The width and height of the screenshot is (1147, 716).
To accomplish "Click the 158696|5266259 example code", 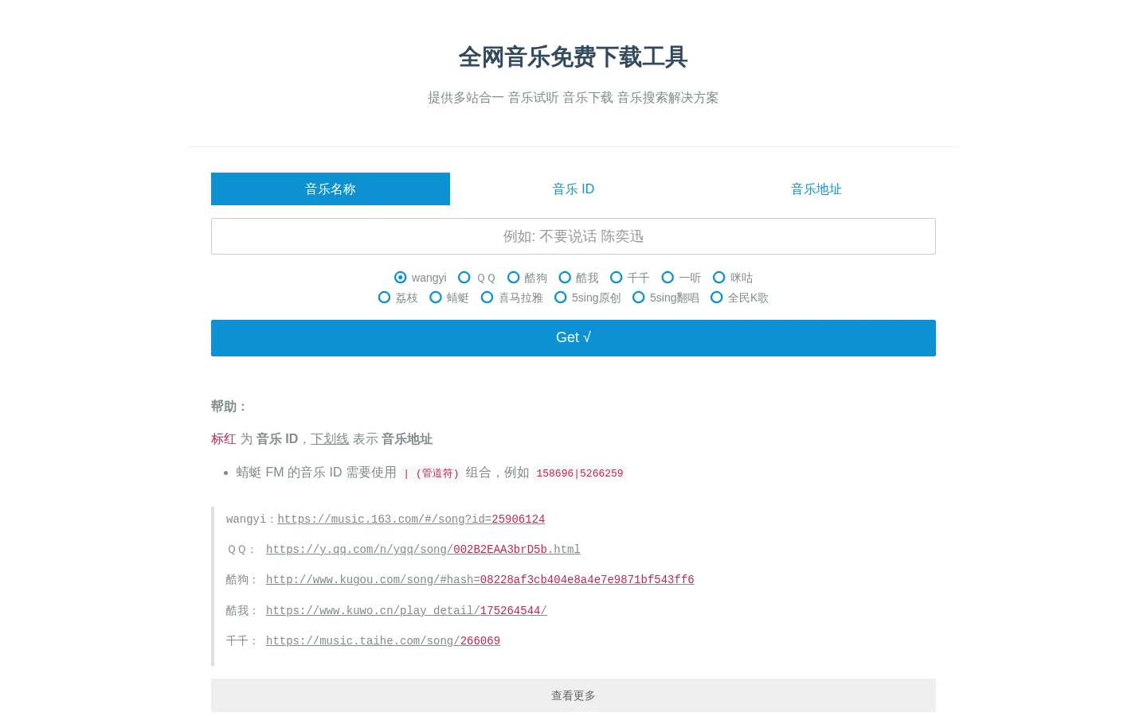I will pyautogui.click(x=580, y=473).
